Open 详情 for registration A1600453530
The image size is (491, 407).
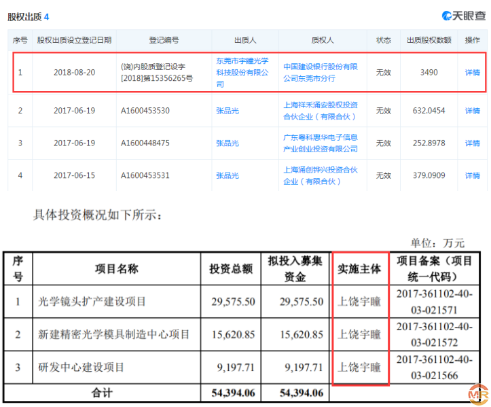tap(472, 111)
